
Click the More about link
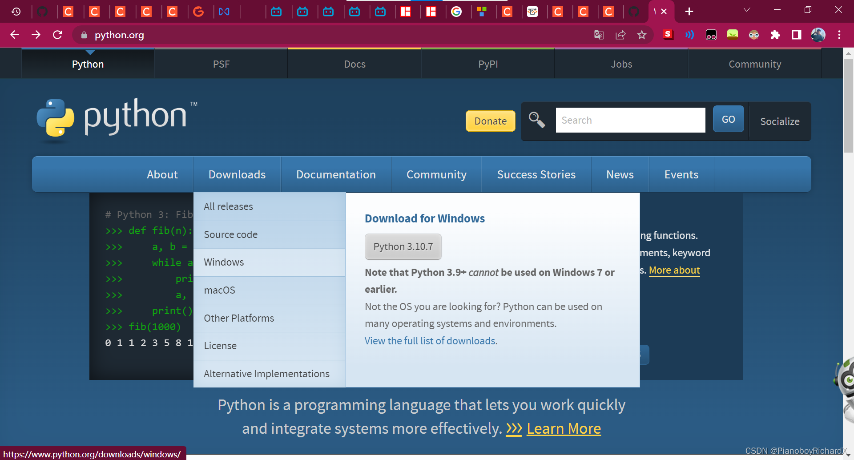click(x=674, y=270)
